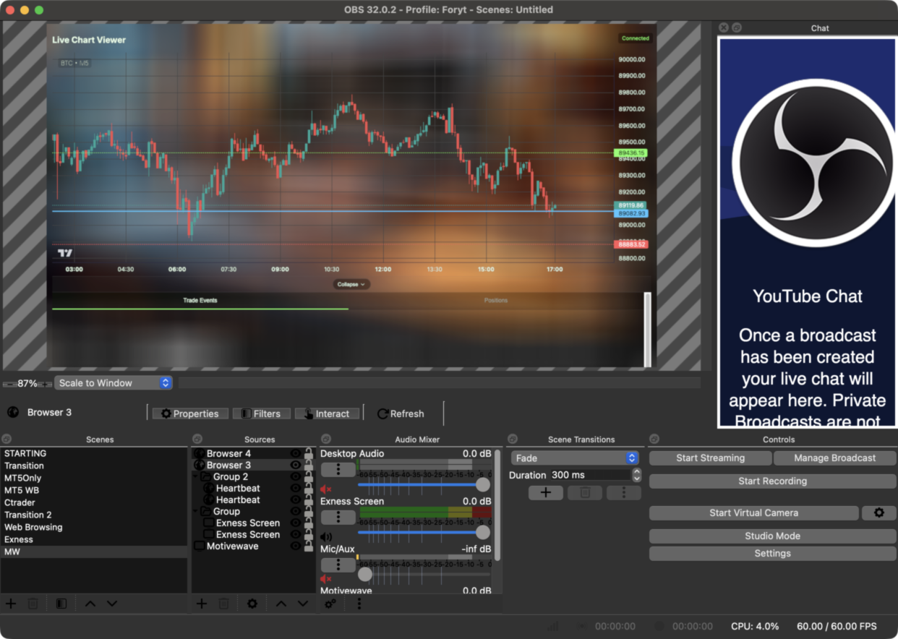Open the Scale to Window dropdown

pos(114,383)
